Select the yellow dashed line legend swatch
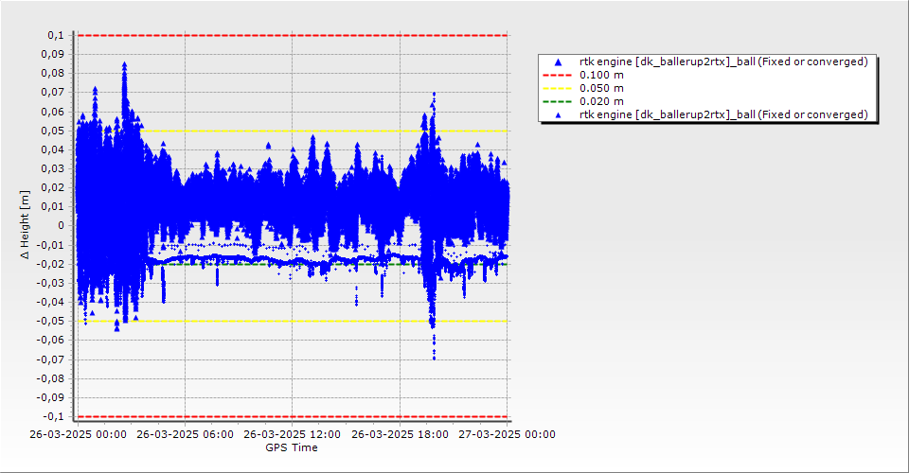This screenshot has width=909, height=473. coord(557,89)
